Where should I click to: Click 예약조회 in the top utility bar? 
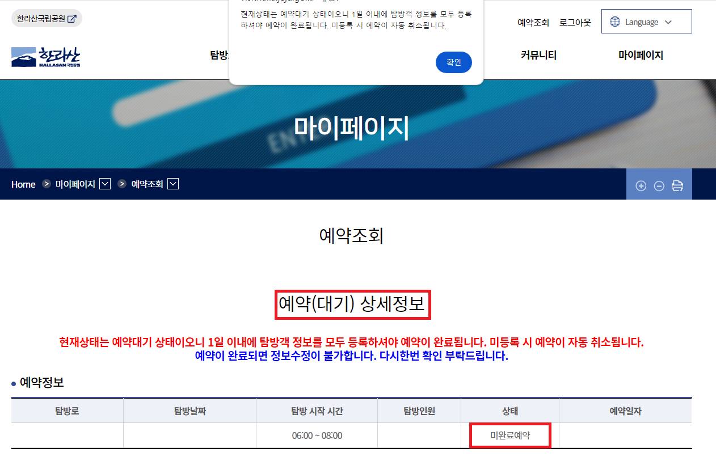click(x=533, y=22)
